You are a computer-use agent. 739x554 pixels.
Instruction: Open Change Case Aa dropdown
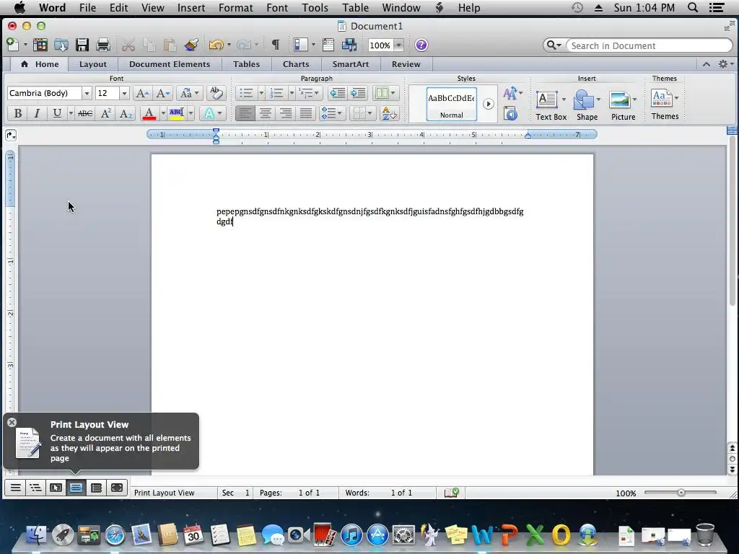click(190, 93)
